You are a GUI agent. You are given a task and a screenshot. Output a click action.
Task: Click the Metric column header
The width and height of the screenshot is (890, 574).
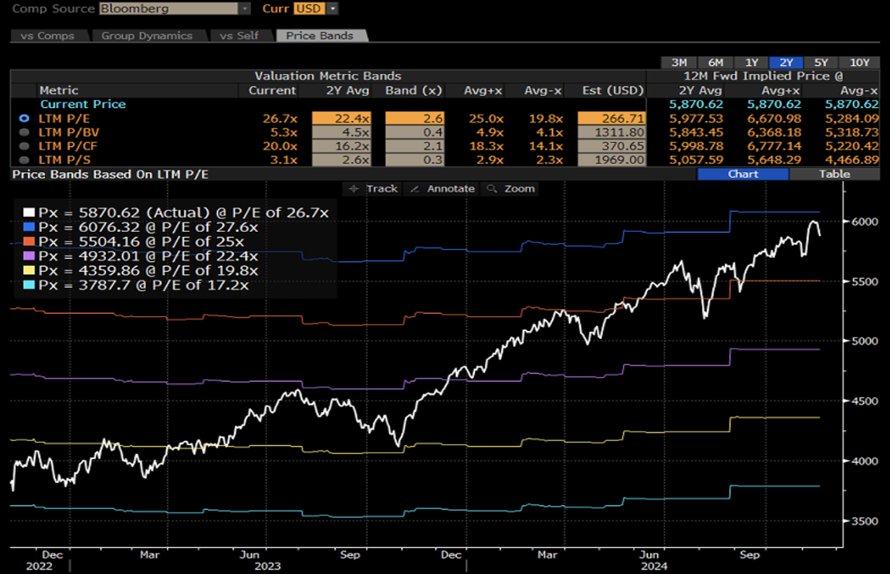[x=58, y=90]
